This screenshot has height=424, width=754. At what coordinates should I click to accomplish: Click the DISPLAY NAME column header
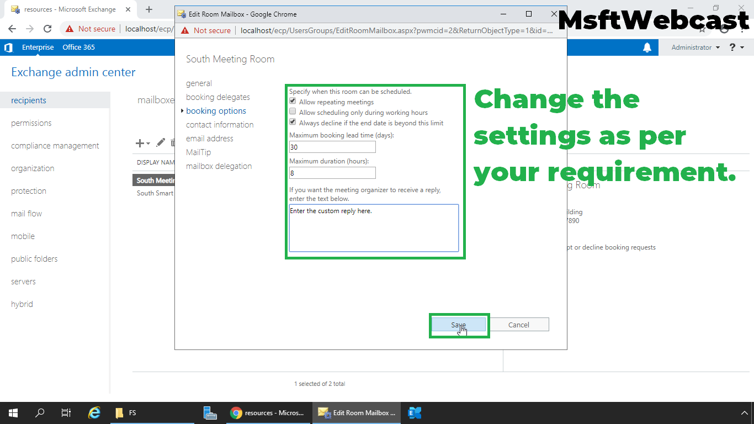pos(156,162)
